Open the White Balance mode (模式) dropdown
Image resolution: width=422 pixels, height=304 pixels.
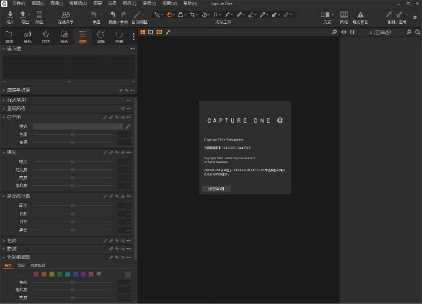click(78, 126)
